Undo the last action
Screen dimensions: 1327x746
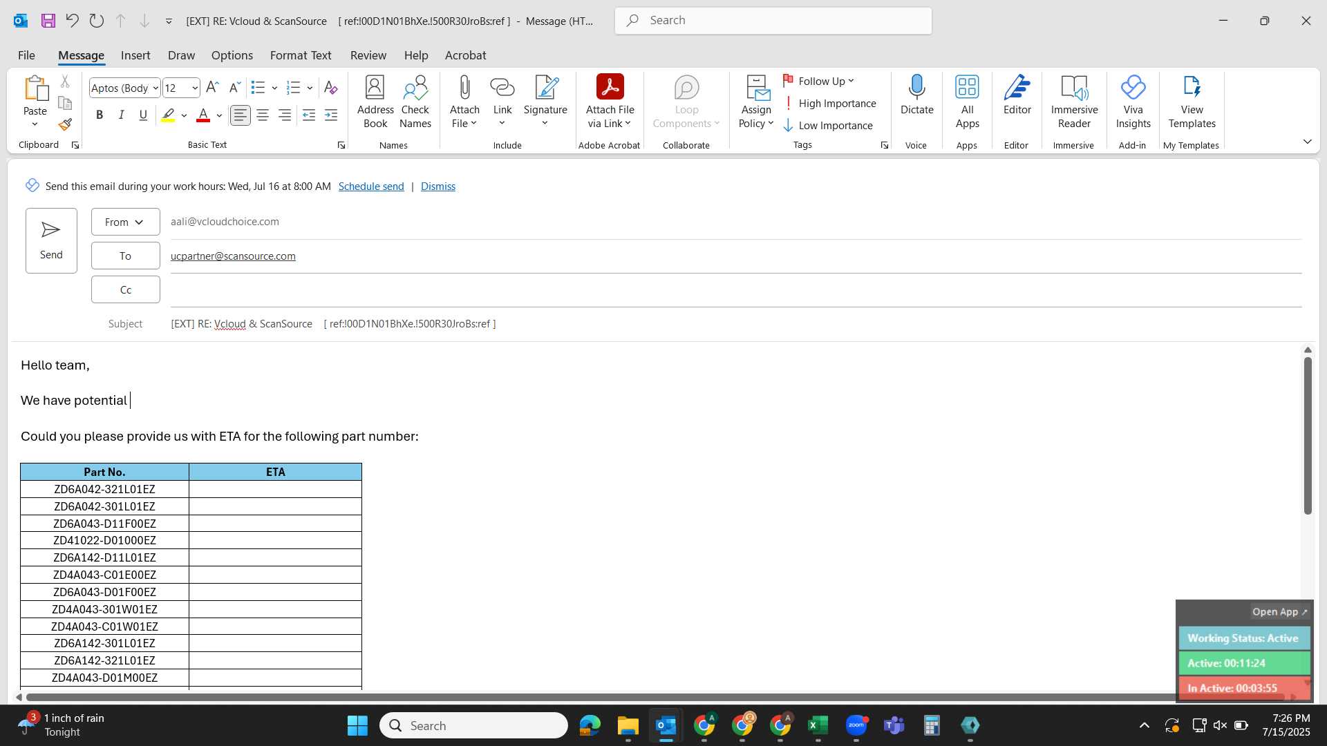pyautogui.click(x=72, y=21)
